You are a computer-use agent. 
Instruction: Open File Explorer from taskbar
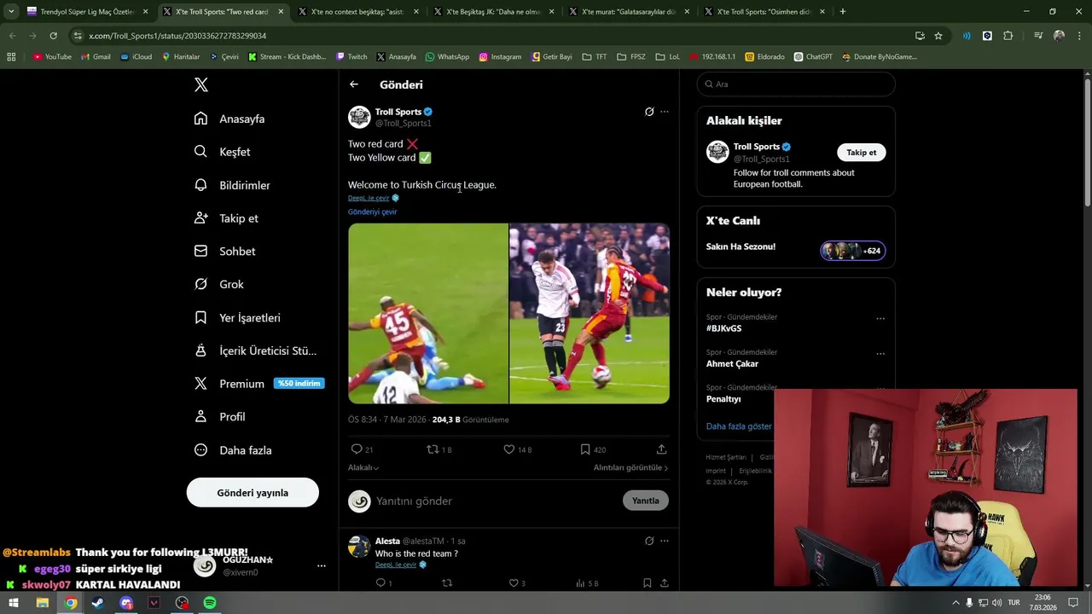pyautogui.click(x=42, y=603)
